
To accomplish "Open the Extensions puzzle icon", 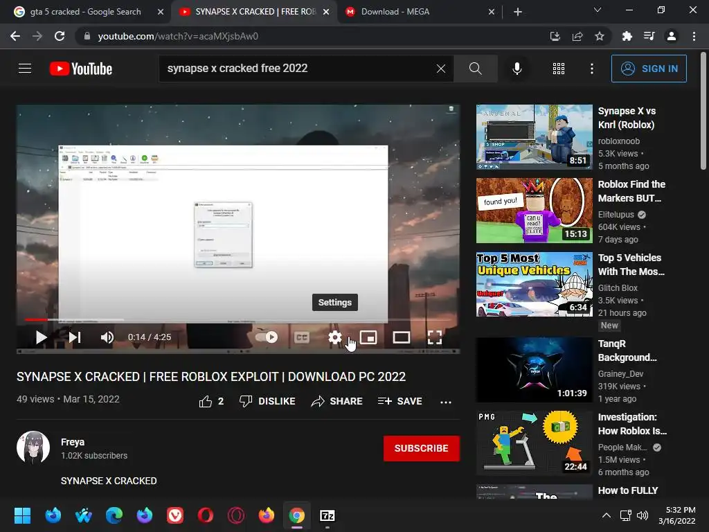I will pyautogui.click(x=627, y=36).
